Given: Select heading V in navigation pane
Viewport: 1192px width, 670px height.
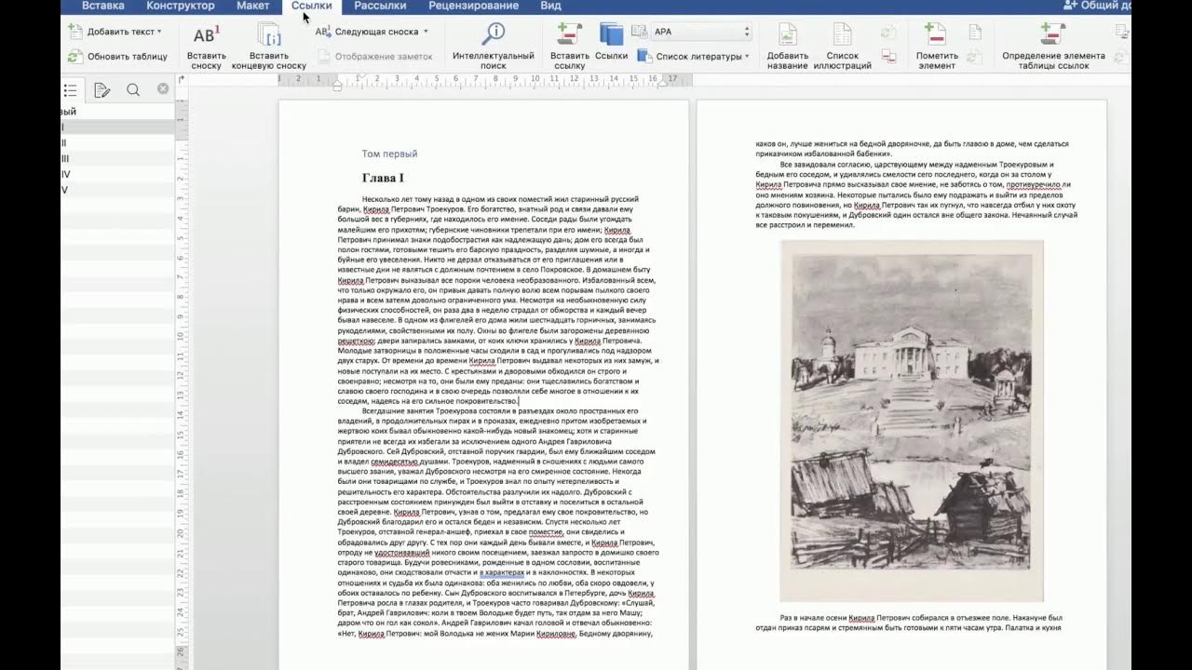Looking at the screenshot, I should [117, 190].
